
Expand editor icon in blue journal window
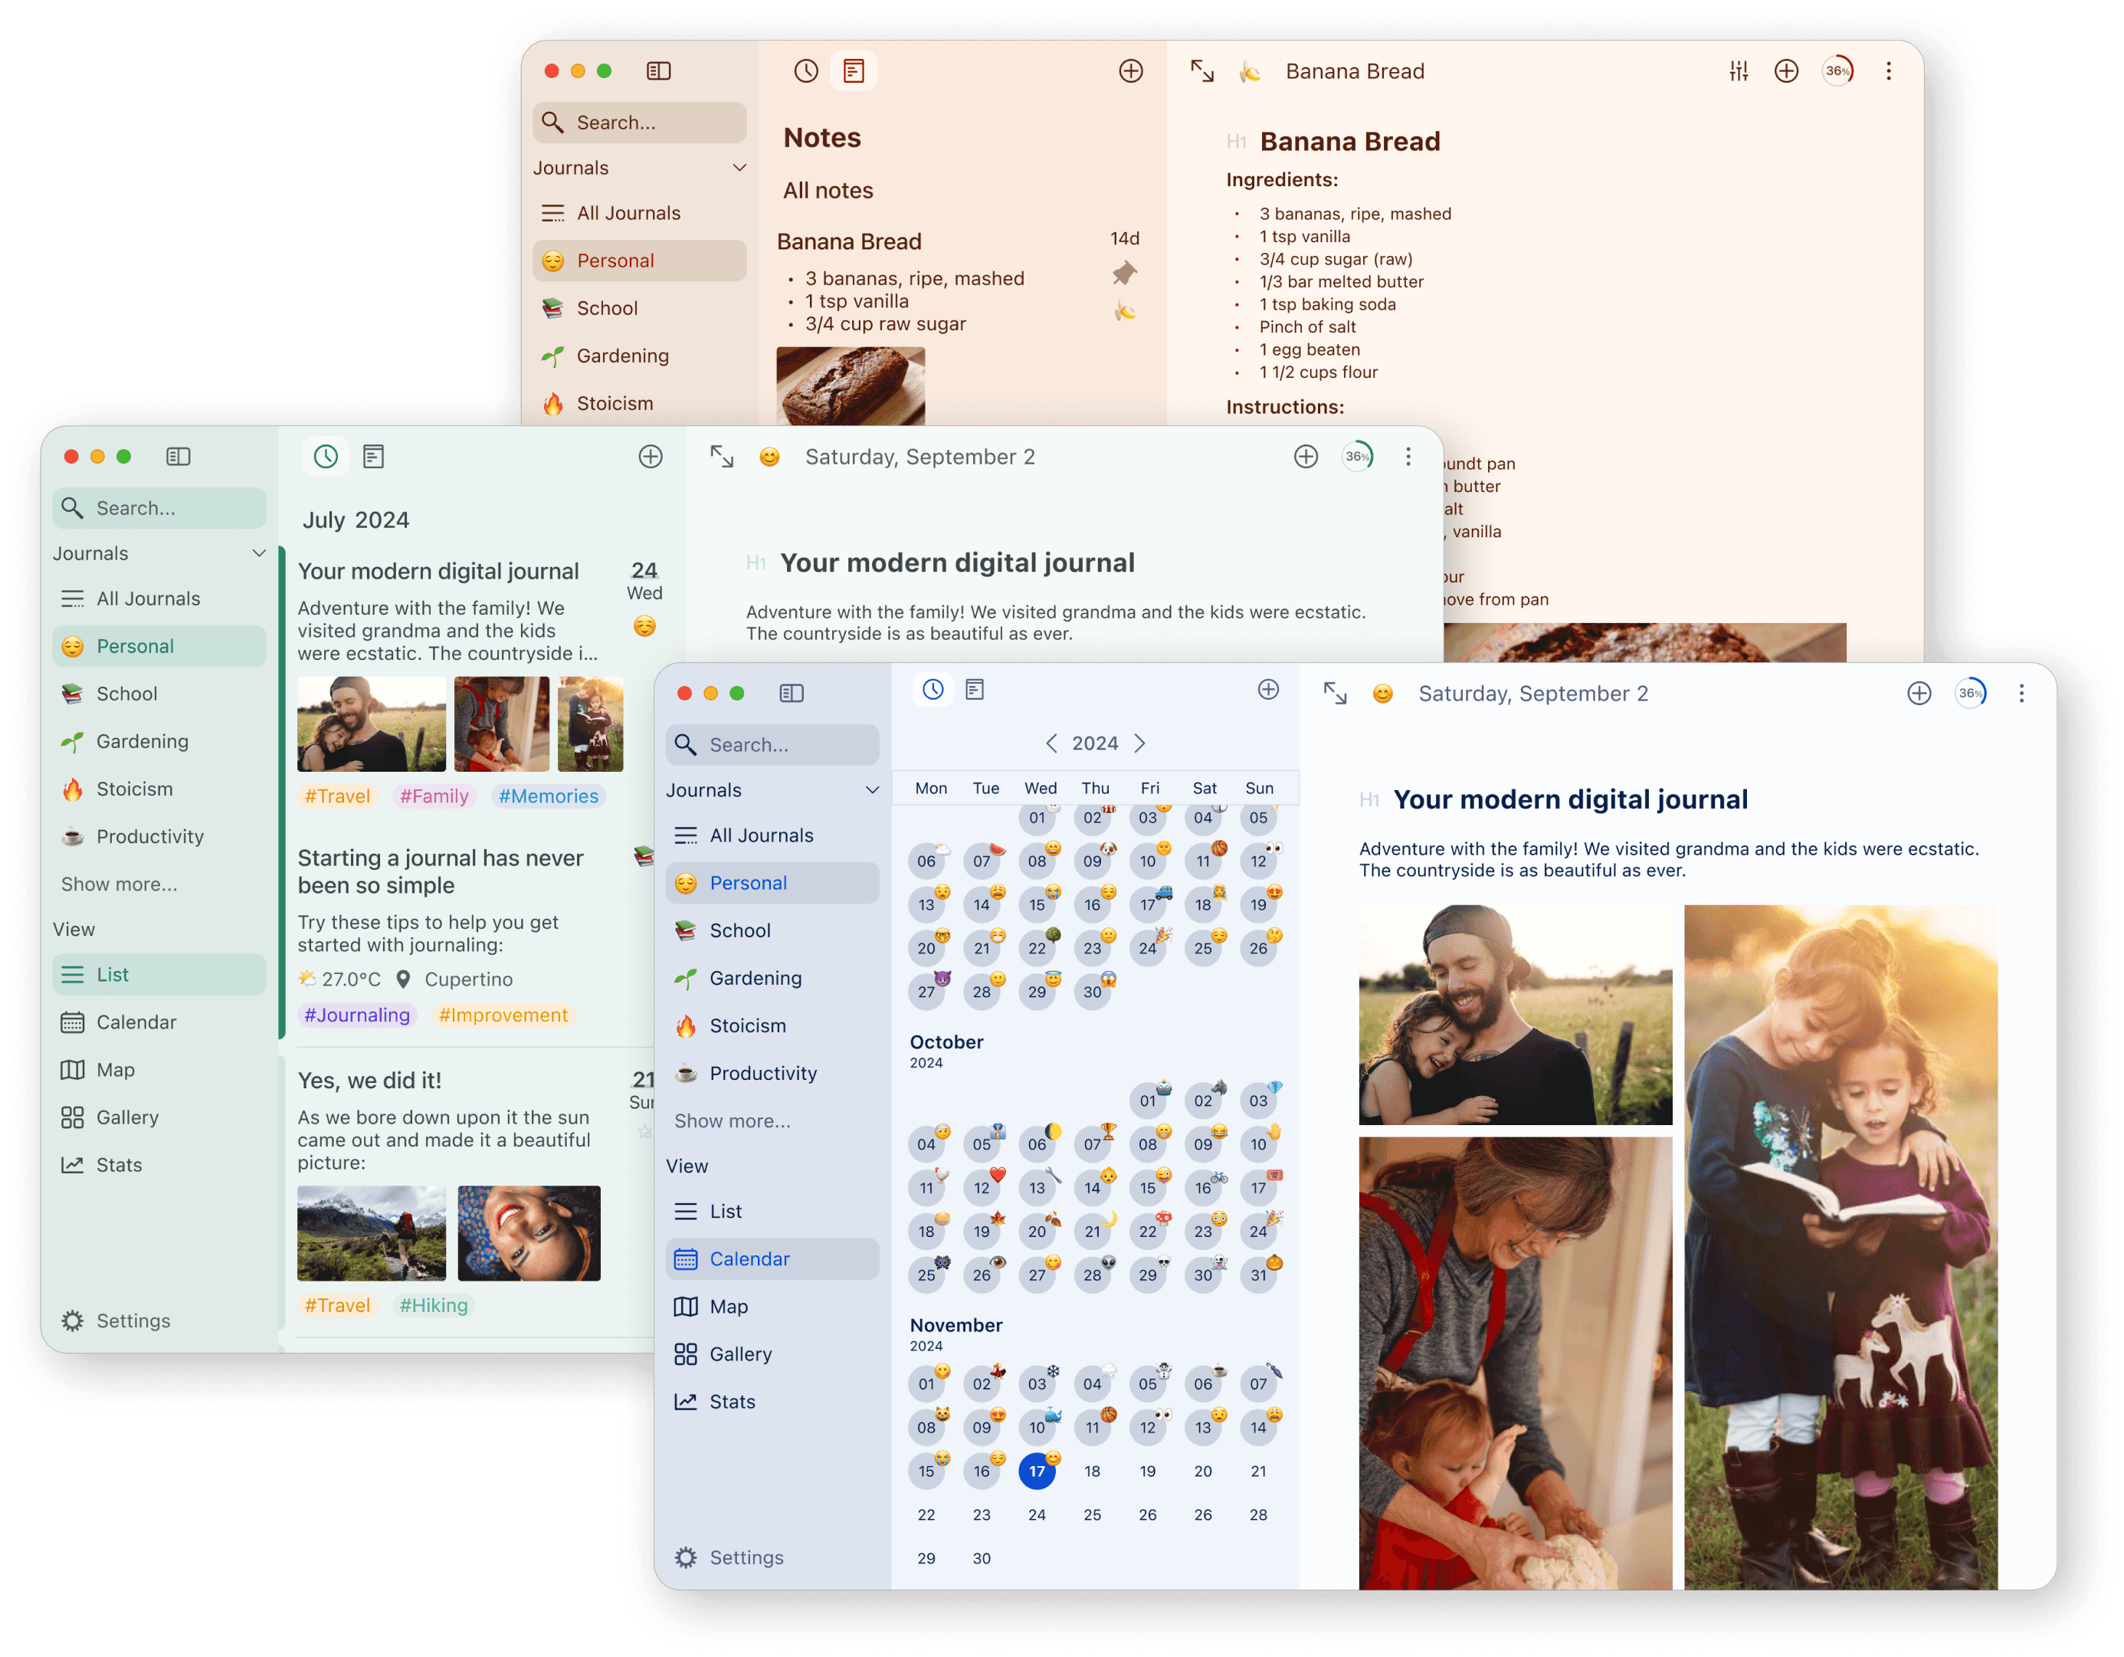(x=1334, y=693)
